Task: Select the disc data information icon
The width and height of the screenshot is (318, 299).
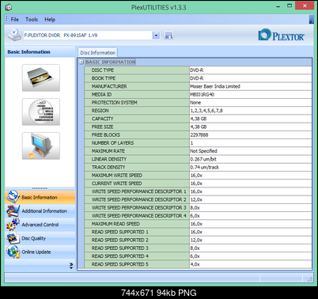Action: coord(41,112)
